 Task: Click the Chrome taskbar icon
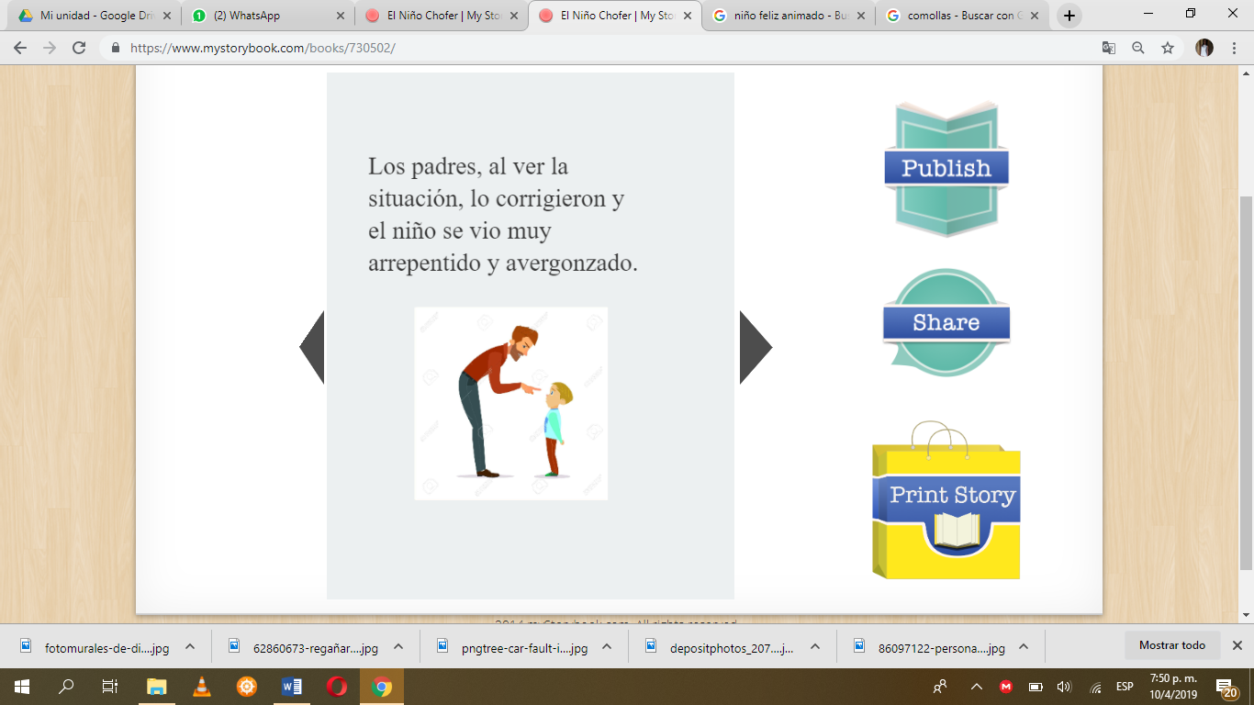(382, 687)
